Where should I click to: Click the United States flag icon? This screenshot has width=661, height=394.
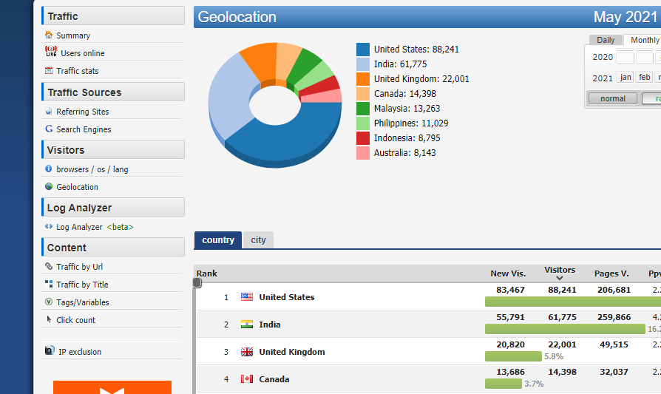(247, 297)
